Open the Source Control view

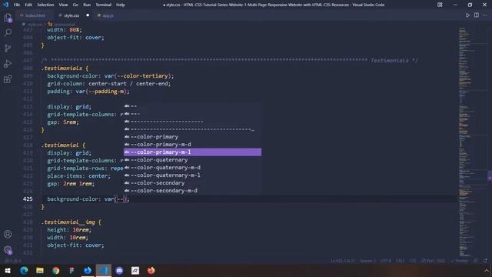pos(8,48)
